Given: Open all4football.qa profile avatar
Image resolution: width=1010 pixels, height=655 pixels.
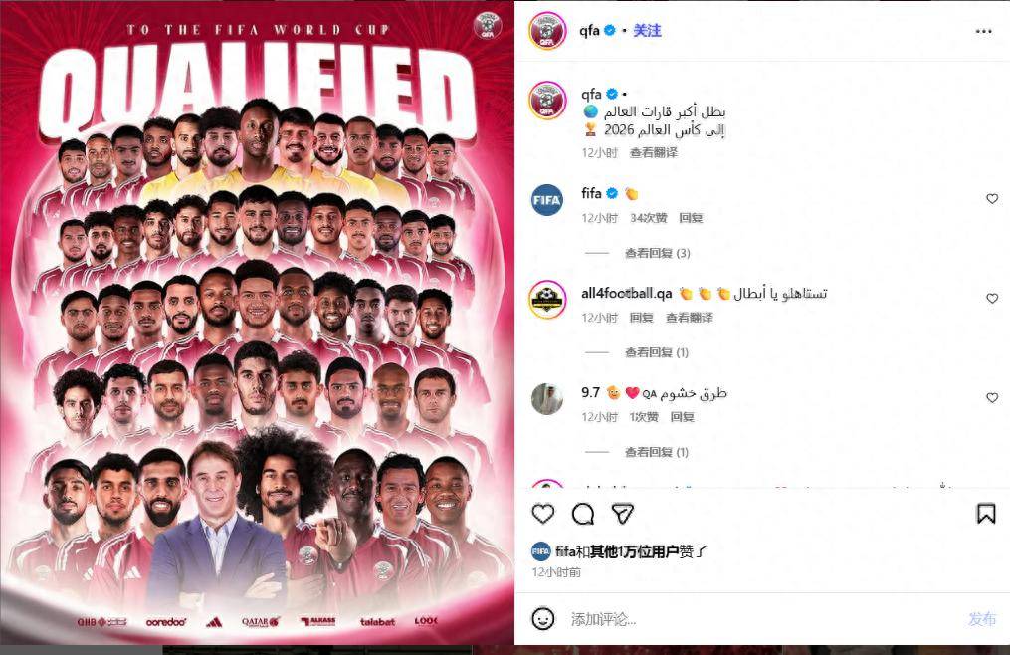Looking at the screenshot, I should click(x=547, y=300).
